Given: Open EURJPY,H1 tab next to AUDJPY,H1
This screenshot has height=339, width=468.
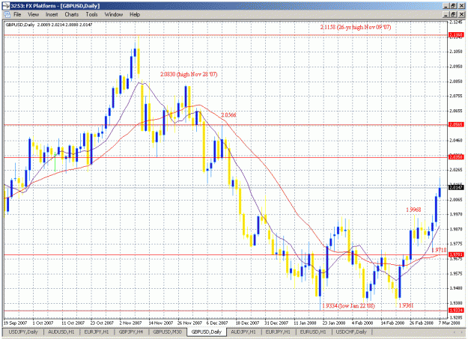Looking at the screenshot, I should 278,332.
